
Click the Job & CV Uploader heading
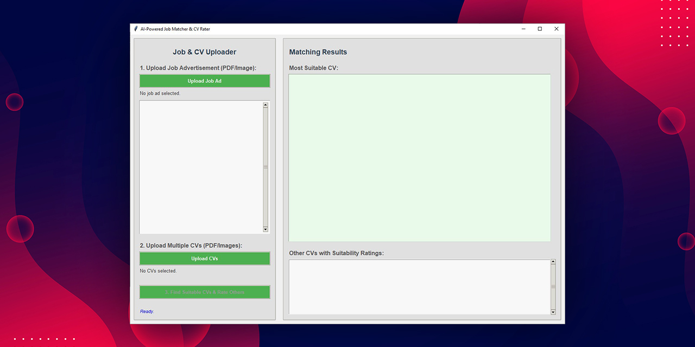[x=205, y=52]
